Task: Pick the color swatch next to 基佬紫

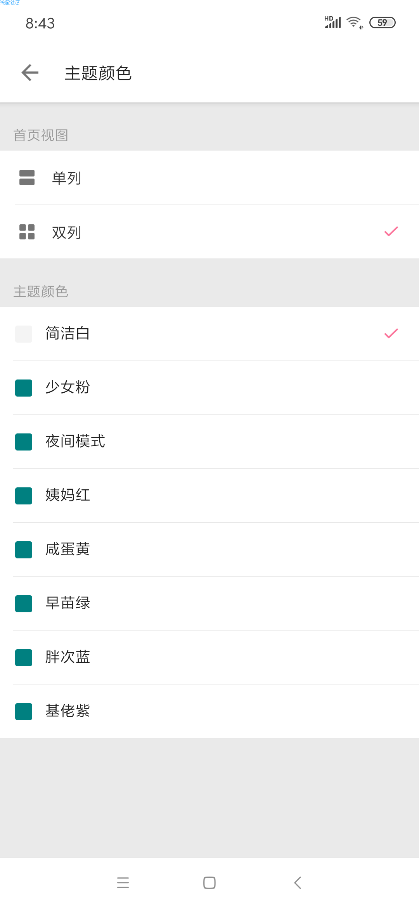Action: (x=24, y=712)
